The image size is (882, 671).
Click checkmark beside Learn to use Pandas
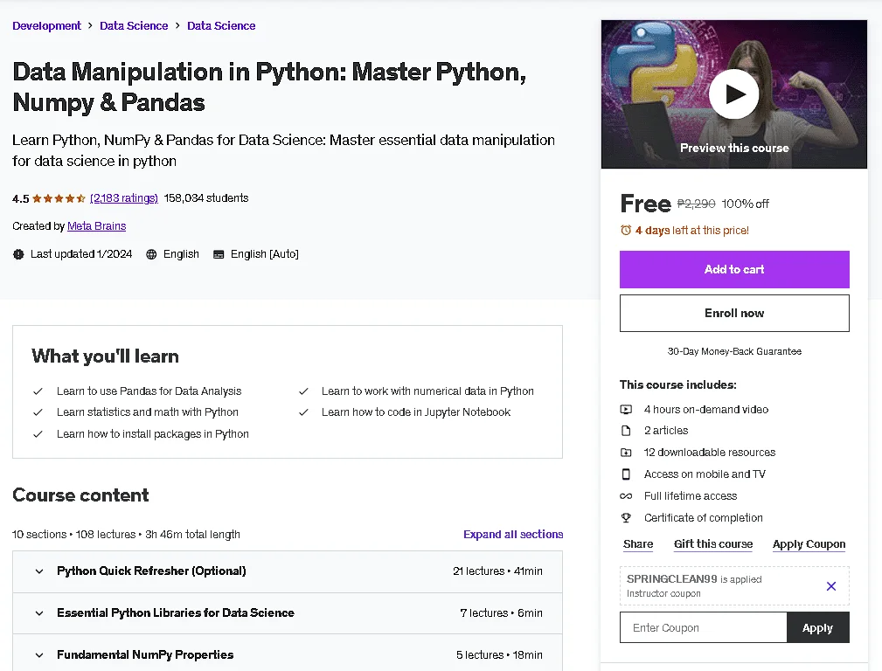point(38,391)
